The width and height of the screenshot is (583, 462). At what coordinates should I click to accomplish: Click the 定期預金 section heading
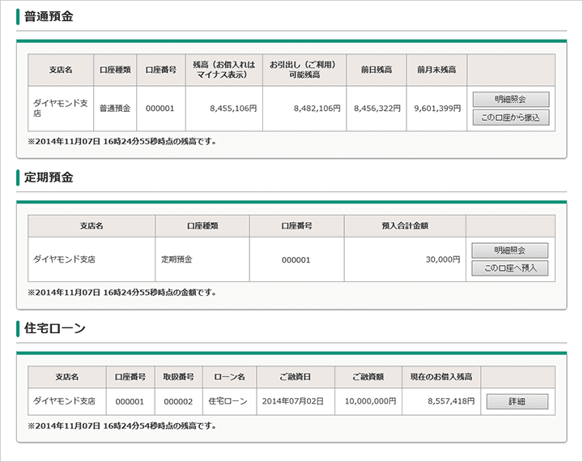coord(49,178)
